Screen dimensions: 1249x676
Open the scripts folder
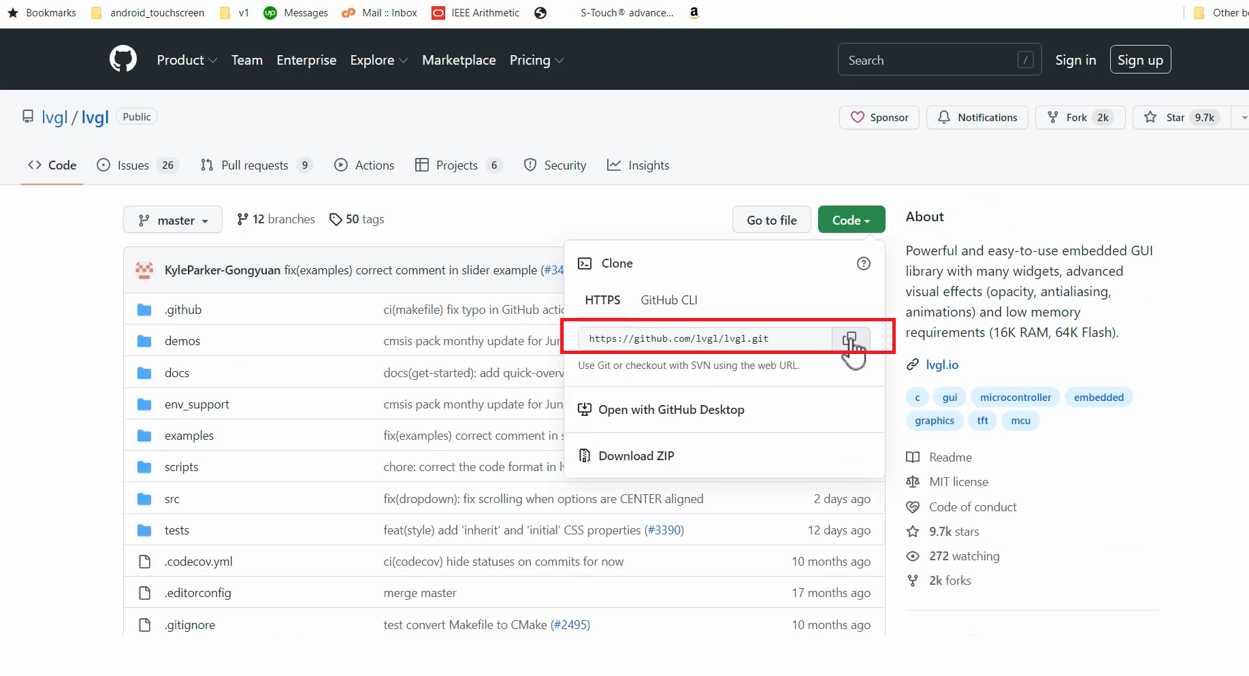(x=182, y=467)
